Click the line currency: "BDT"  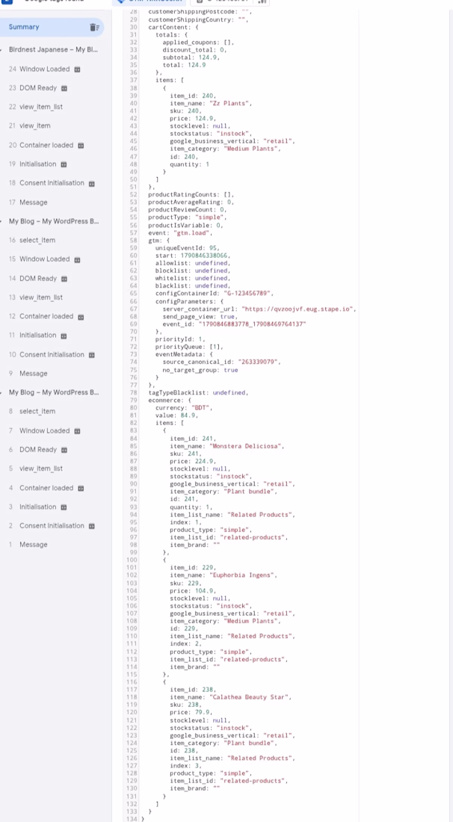click(183, 408)
